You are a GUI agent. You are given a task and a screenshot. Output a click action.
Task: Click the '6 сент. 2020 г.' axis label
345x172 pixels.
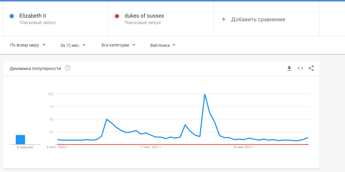click(57, 147)
